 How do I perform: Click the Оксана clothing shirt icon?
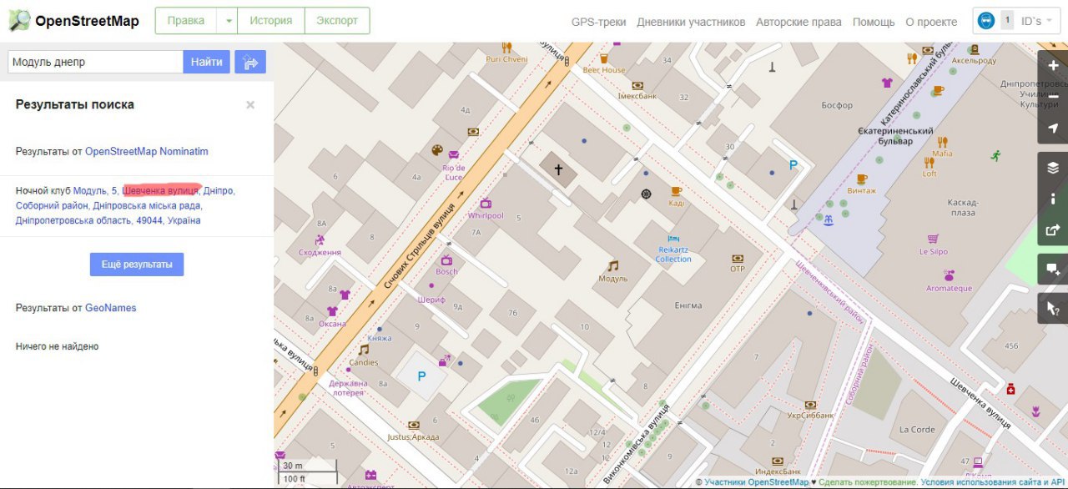click(332, 311)
